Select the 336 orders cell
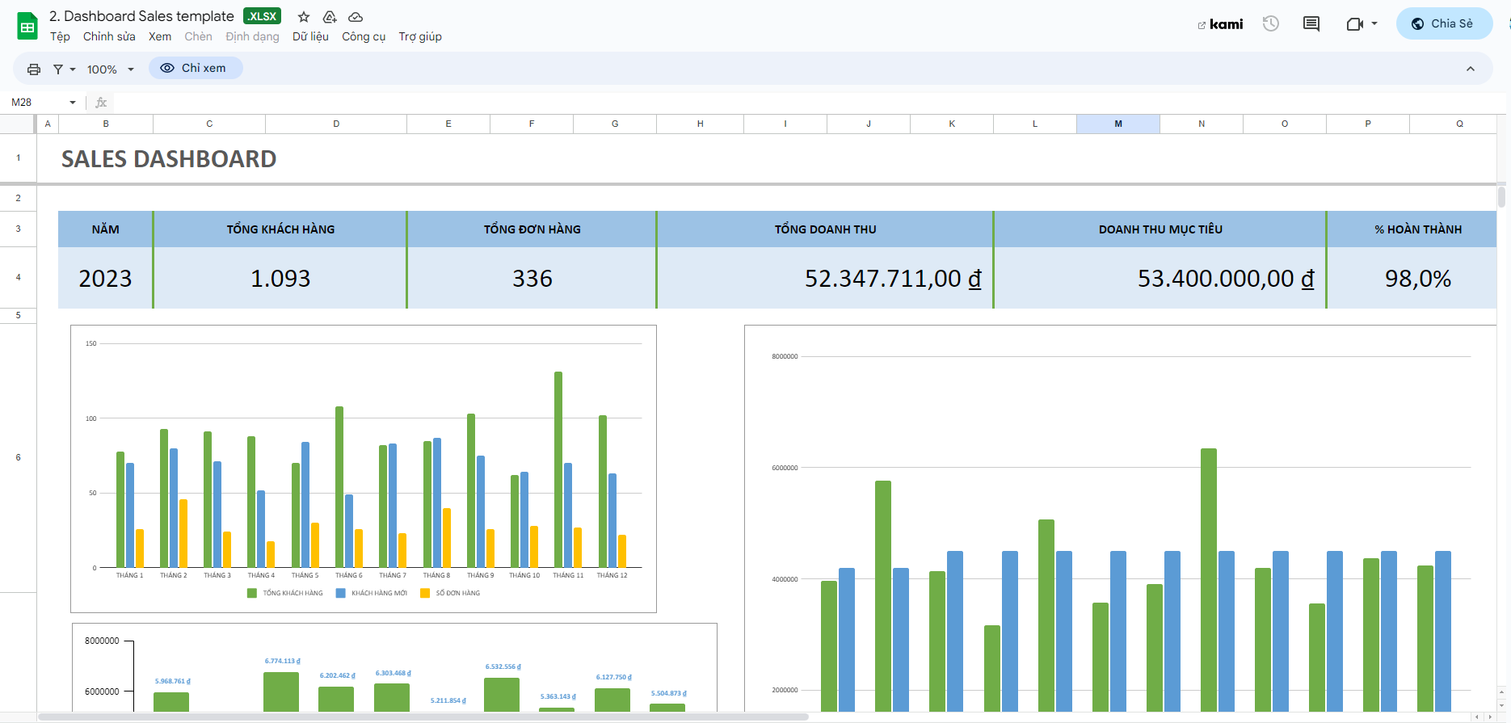This screenshot has height=723, width=1511. tap(532, 278)
